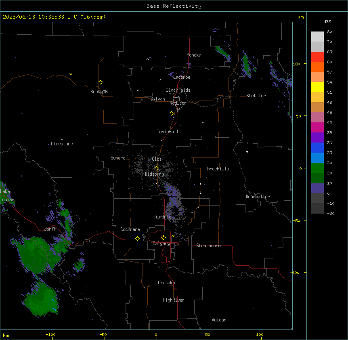
Task: Click the Didsbury label
Action: click(x=155, y=174)
